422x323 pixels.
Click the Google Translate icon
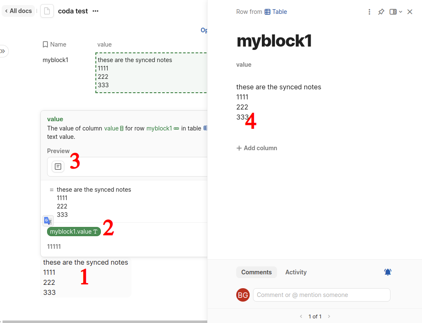(48, 221)
